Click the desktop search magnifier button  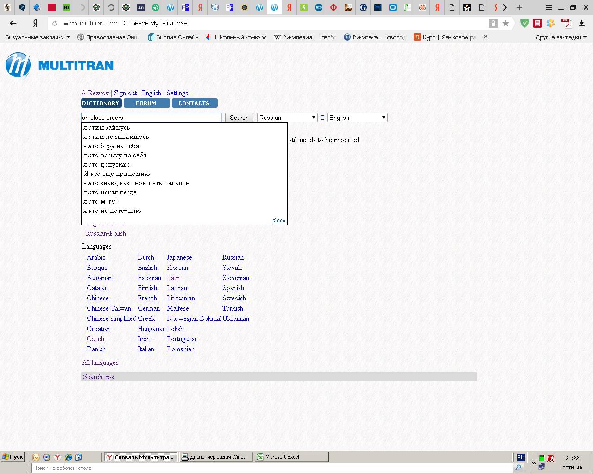click(x=518, y=468)
